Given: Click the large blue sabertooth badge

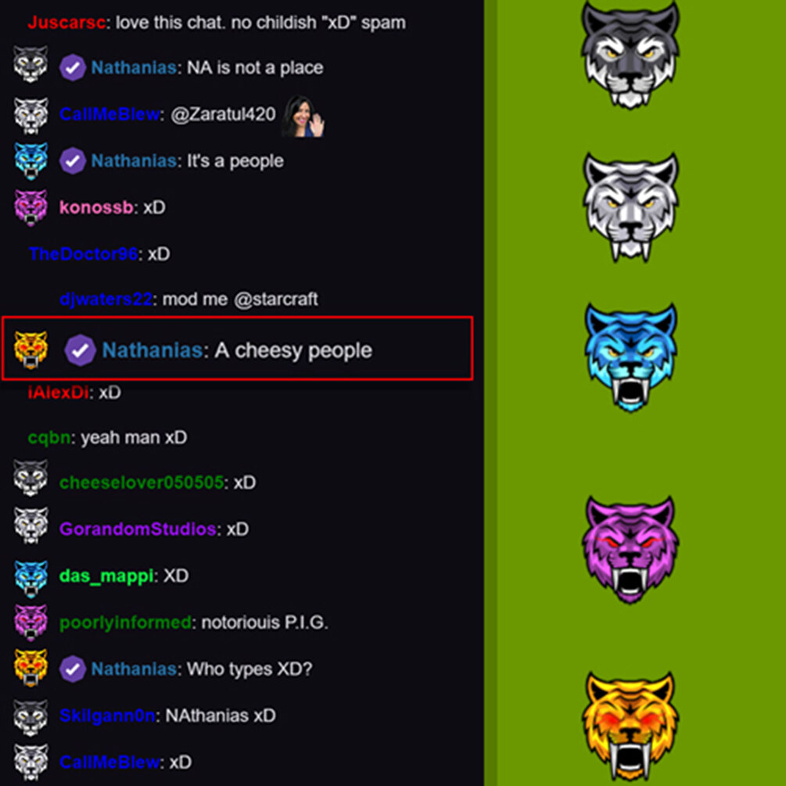Looking at the screenshot, I should [630, 357].
